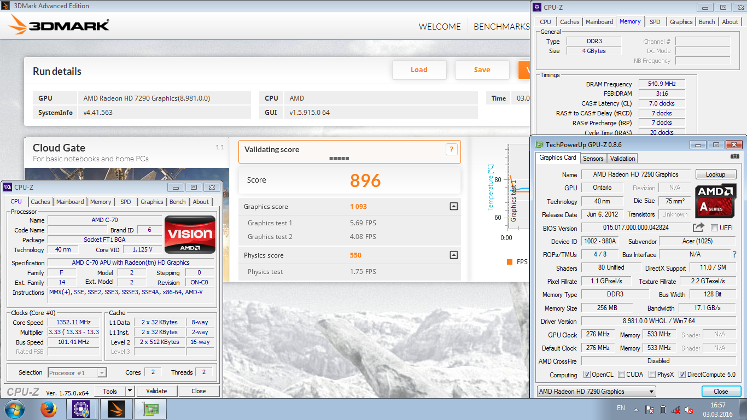Open the dropdown arrow next to Tools
The image size is (747, 420).
130,391
